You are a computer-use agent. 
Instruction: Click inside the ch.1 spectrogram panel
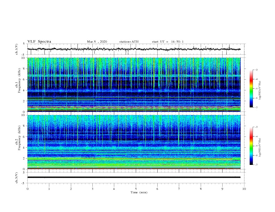point(134,85)
